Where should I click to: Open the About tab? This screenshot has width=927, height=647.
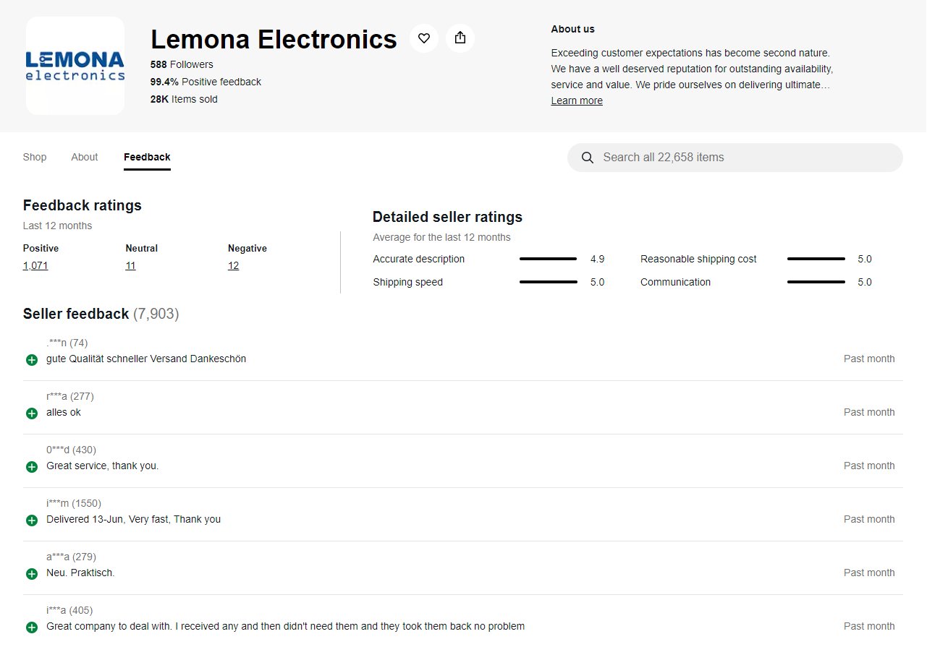click(x=85, y=157)
